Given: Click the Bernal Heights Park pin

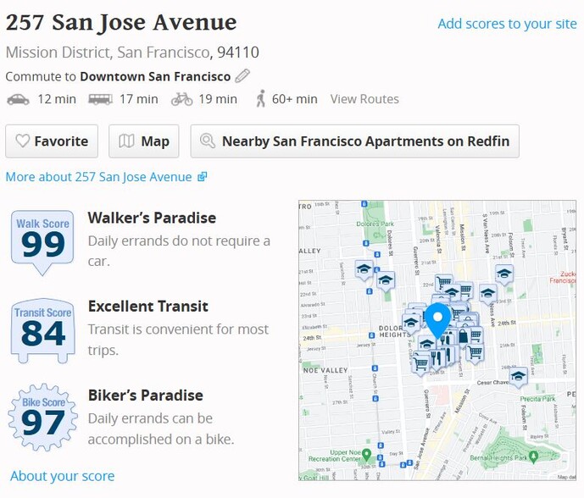Looking at the screenshot, I should [533, 457].
